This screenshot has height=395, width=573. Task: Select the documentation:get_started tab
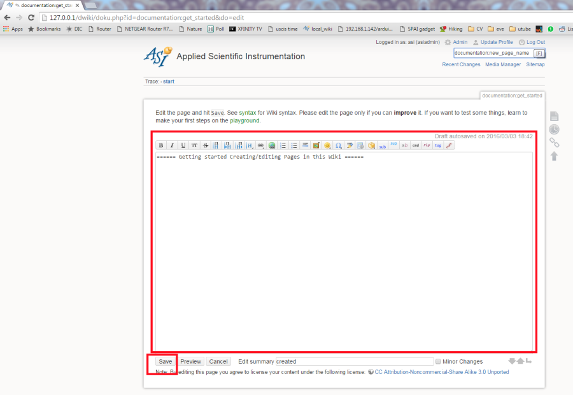tap(512, 95)
